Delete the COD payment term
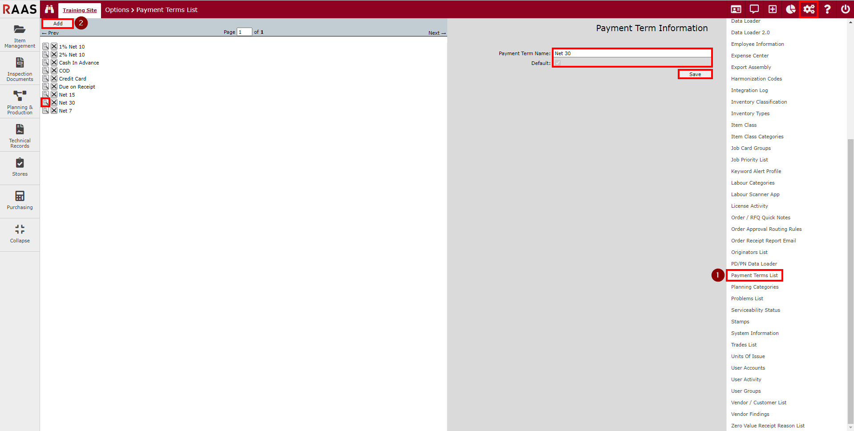The width and height of the screenshot is (854, 431). (x=54, y=71)
